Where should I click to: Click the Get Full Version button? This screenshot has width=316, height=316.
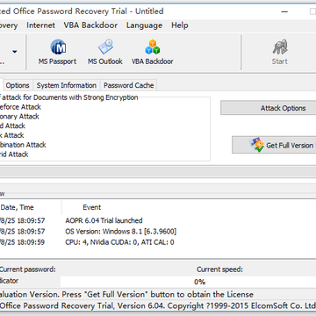(x=274, y=145)
